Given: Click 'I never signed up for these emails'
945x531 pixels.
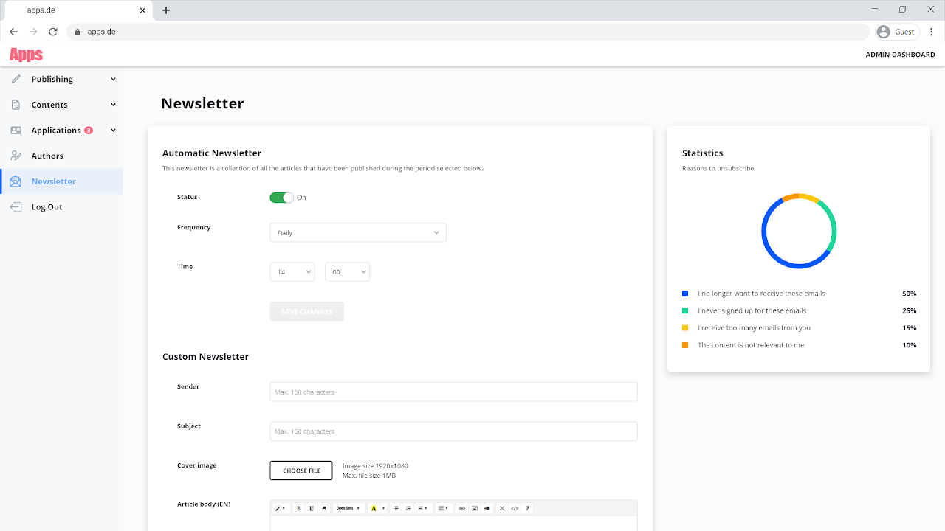Looking at the screenshot, I should click(x=752, y=310).
